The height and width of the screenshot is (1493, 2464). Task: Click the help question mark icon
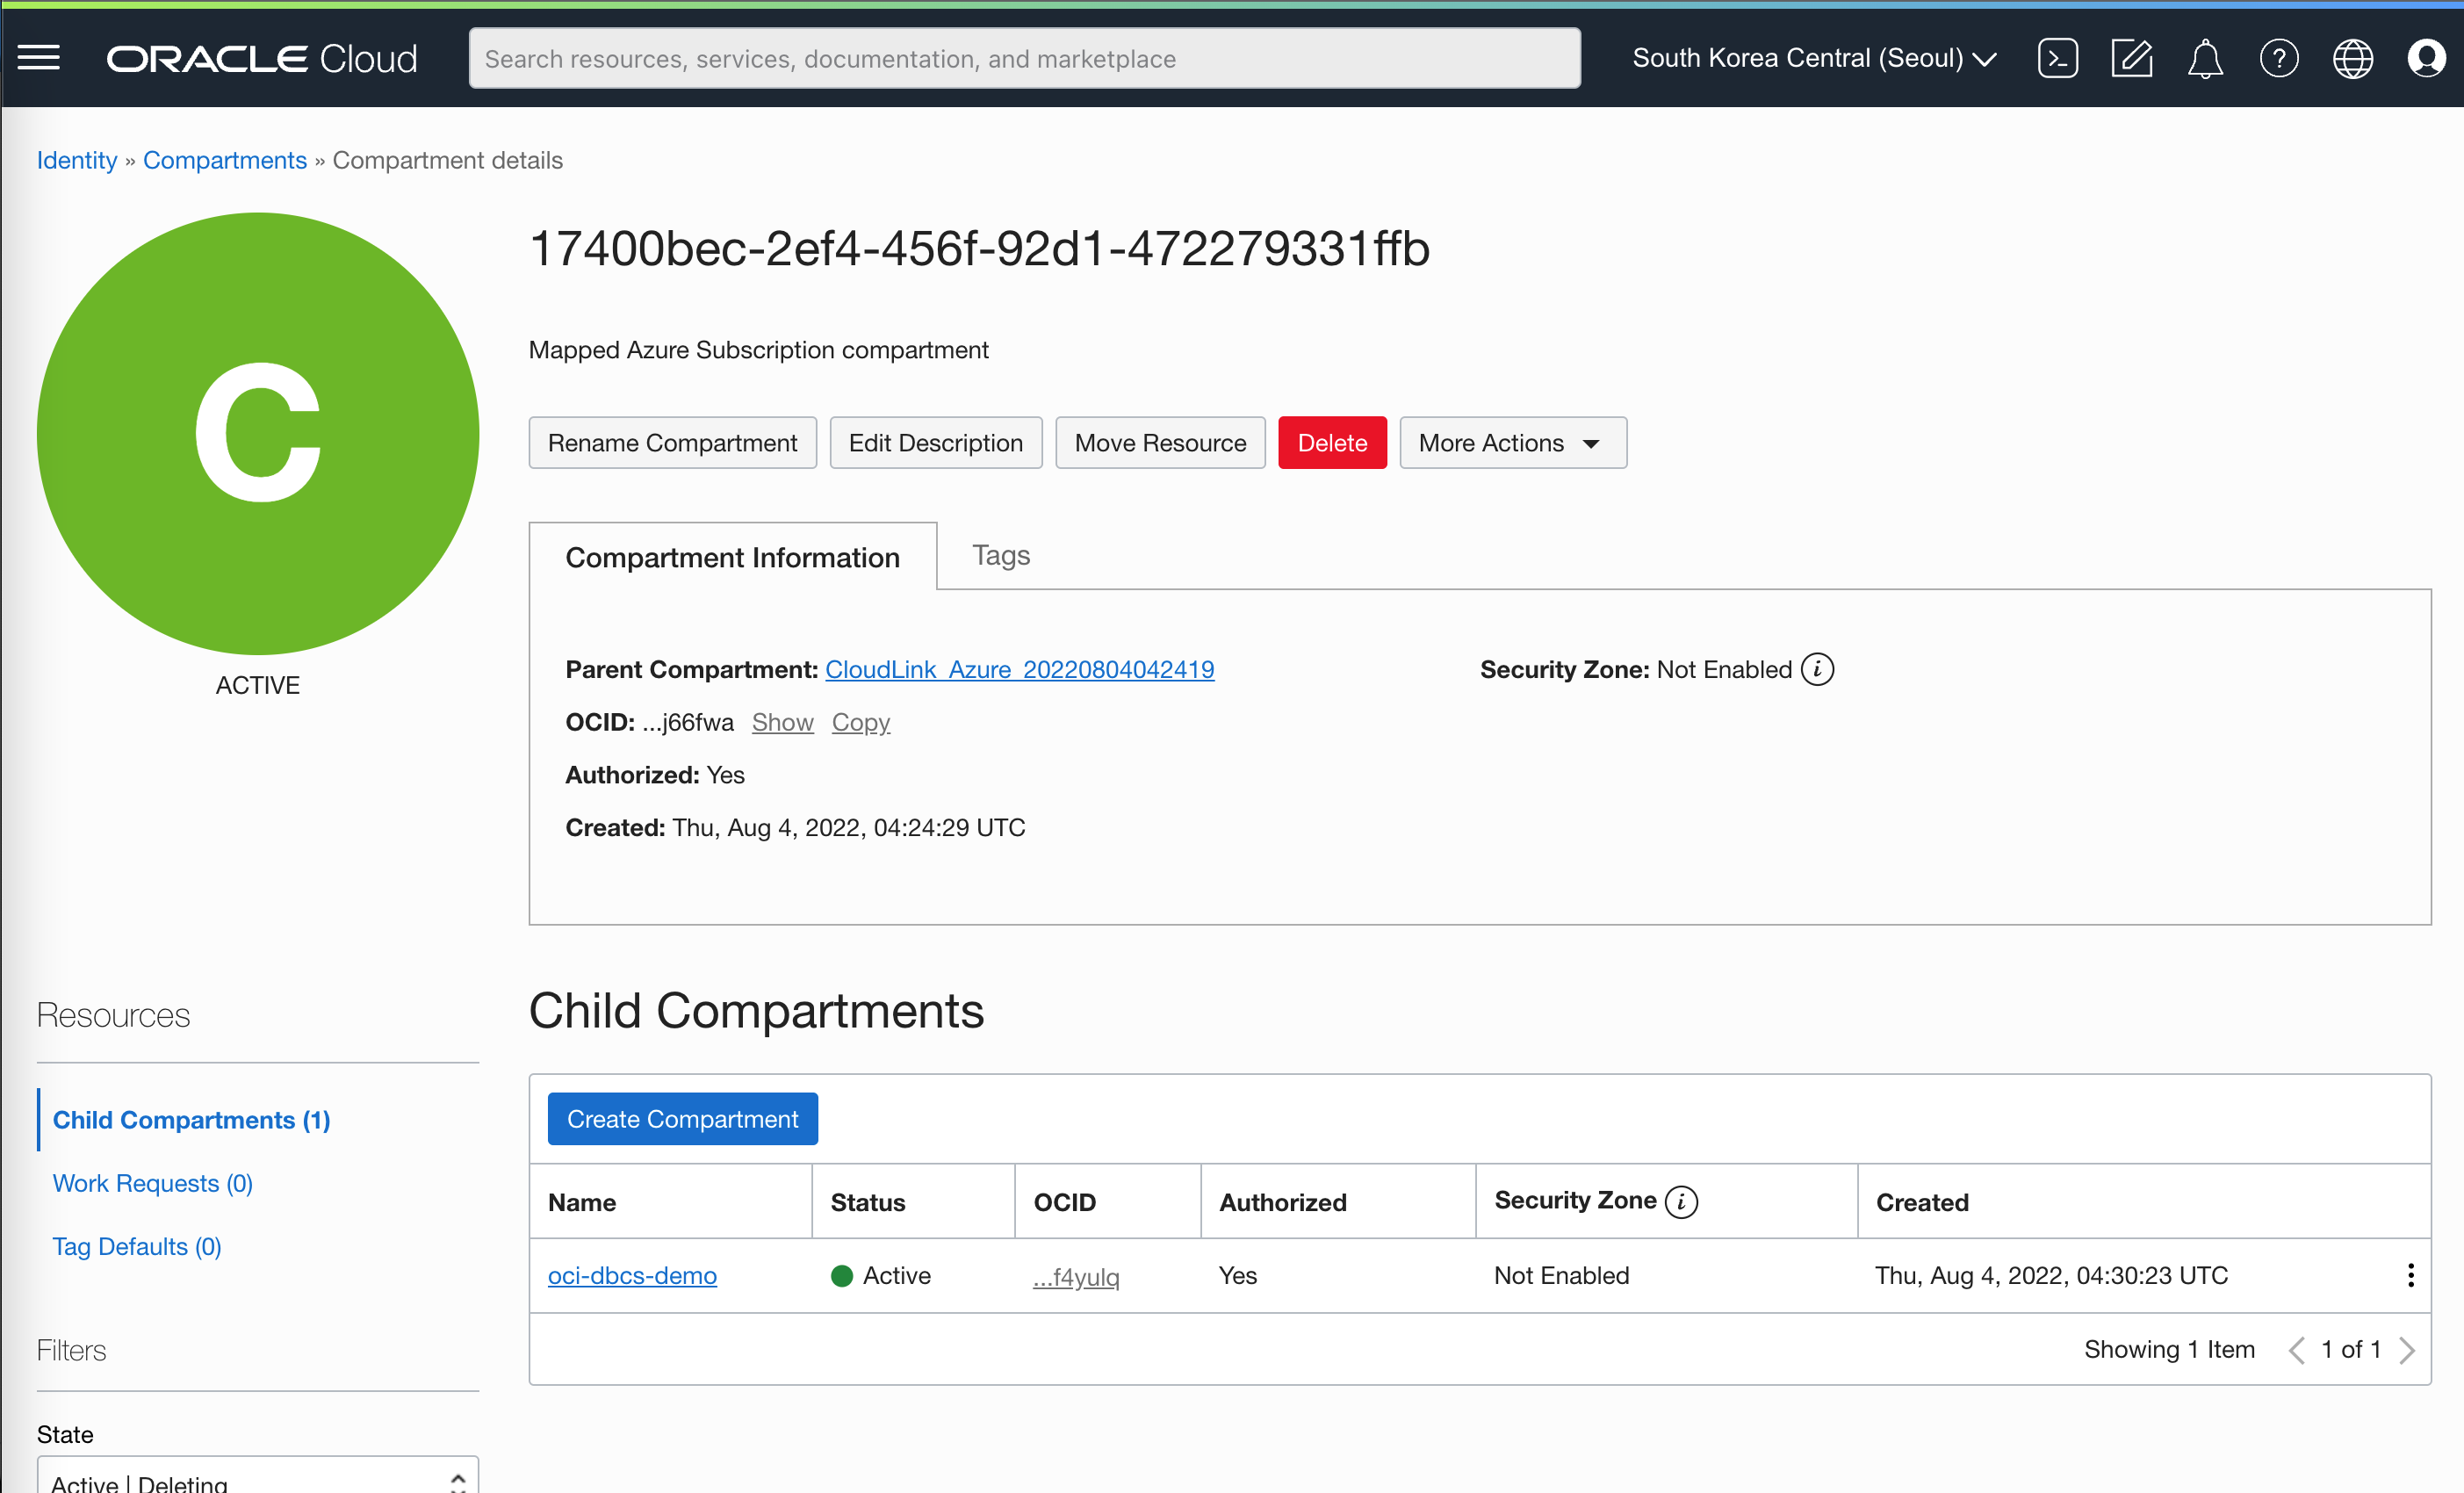pyautogui.click(x=2281, y=58)
